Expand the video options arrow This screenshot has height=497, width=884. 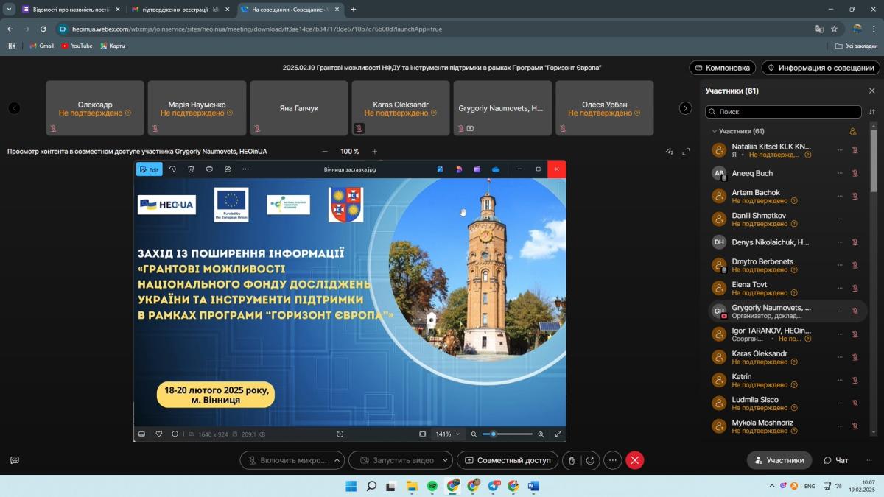445,460
